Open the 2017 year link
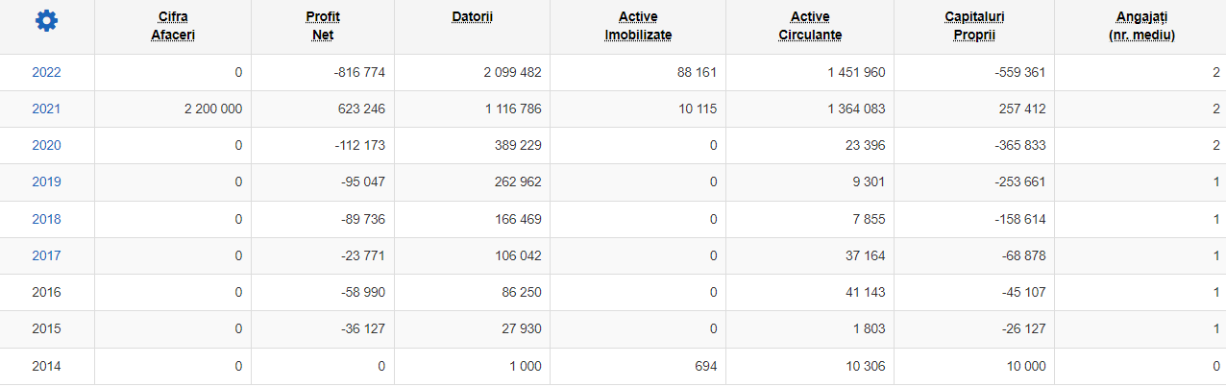Image resolution: width=1226 pixels, height=387 pixels. [46, 255]
